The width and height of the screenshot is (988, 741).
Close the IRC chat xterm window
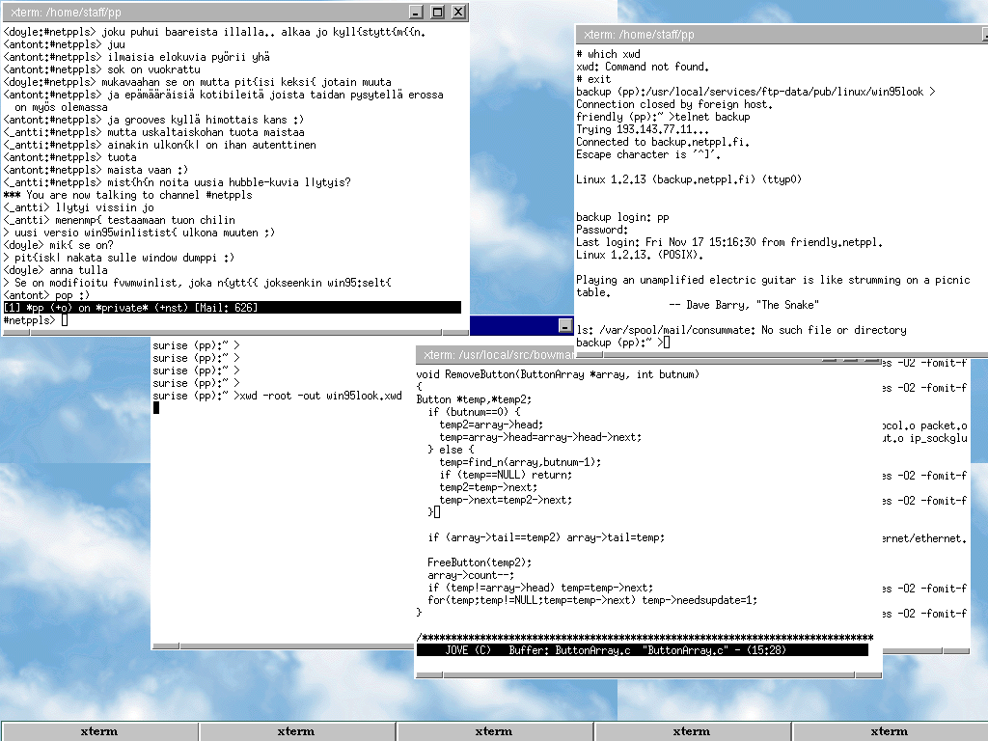point(458,13)
